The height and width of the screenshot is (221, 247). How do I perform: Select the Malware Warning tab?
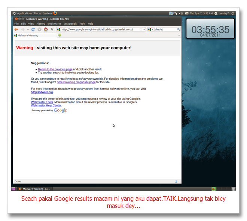coord(35,35)
